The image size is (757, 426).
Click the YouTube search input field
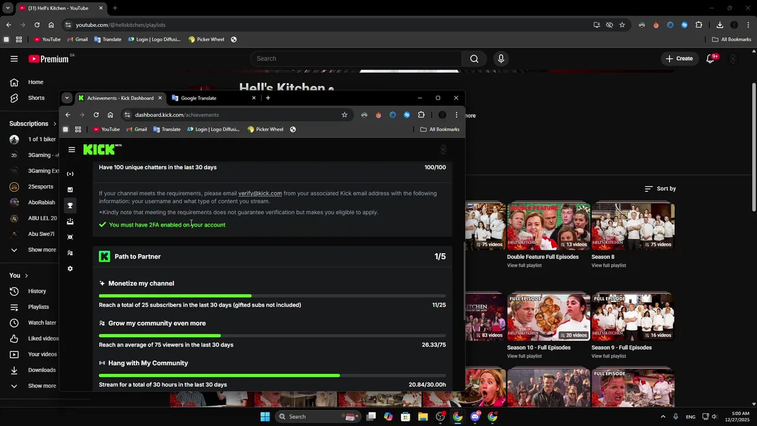(356, 59)
